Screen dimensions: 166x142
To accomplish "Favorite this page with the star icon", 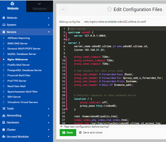I will point(109,9).
